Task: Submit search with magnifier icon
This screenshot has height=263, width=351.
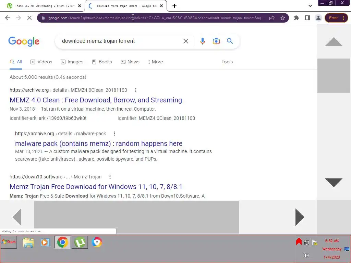Action: point(230,41)
